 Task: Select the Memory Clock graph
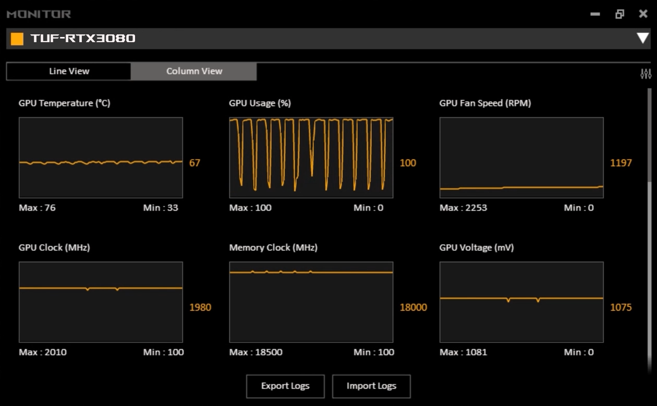311,302
